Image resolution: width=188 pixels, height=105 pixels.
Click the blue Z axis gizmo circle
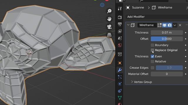coord(102,5)
